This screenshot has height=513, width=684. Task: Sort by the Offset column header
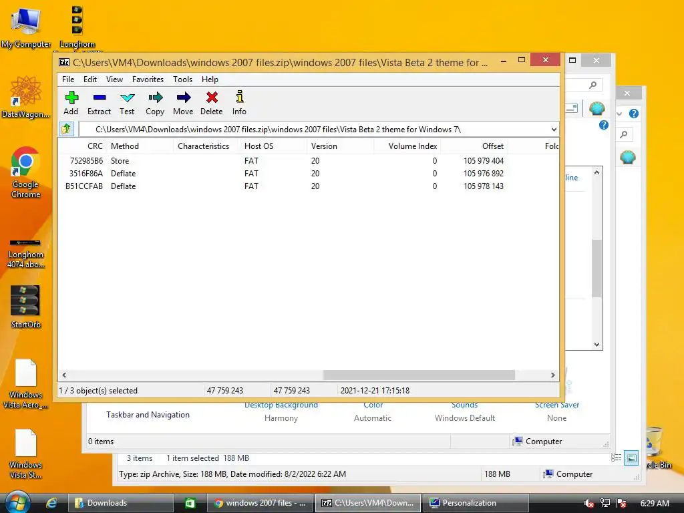pos(474,146)
